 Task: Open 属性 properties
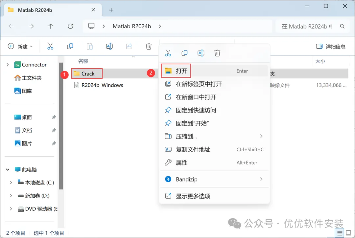(x=214, y=162)
